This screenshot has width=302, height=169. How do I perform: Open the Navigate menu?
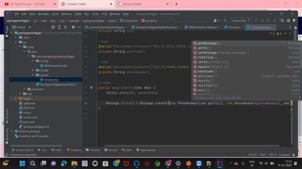[43, 14]
